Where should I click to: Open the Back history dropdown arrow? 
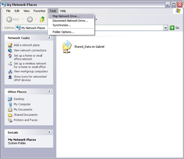(23, 19)
